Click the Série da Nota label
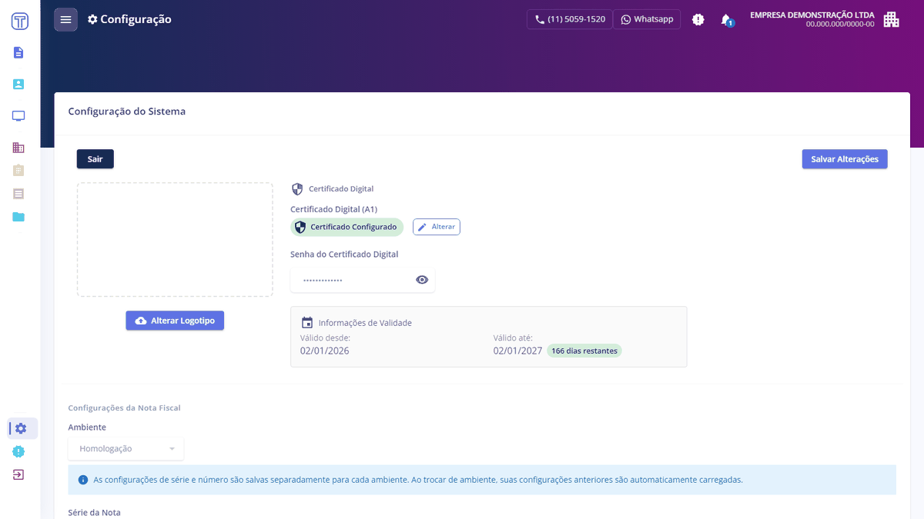This screenshot has width=924, height=519. coord(95,513)
